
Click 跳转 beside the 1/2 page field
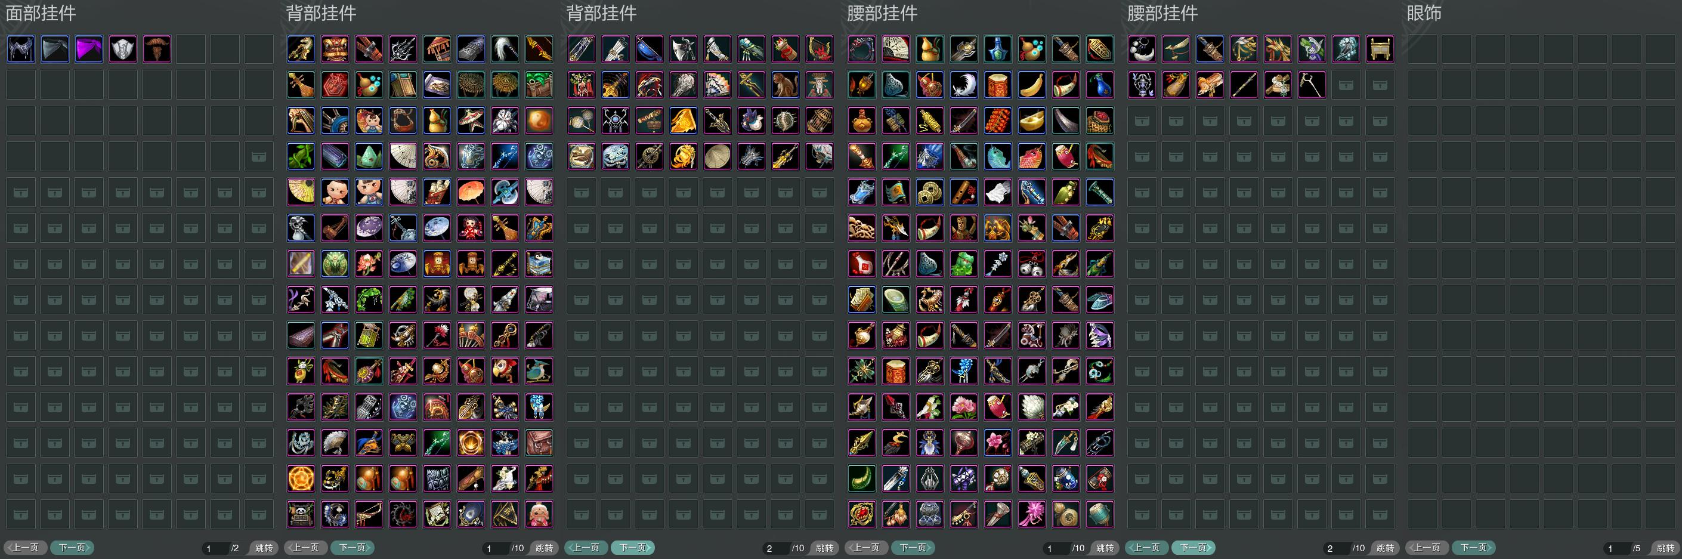264,548
